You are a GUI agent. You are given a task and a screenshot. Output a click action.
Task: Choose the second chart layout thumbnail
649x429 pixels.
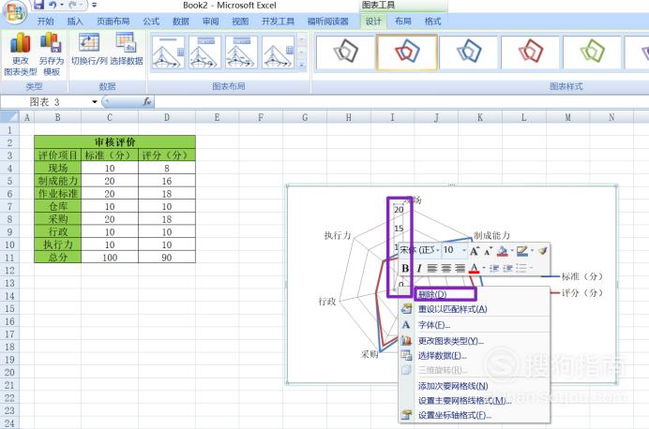tap(204, 52)
